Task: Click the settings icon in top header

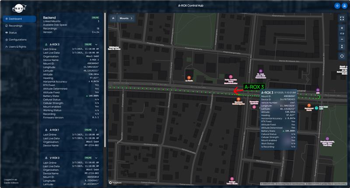Action: [337, 6]
